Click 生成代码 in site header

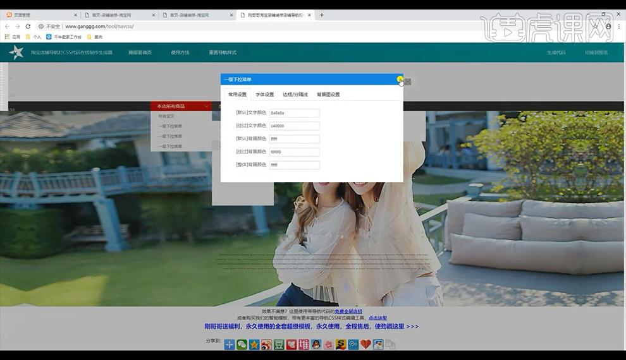click(556, 52)
